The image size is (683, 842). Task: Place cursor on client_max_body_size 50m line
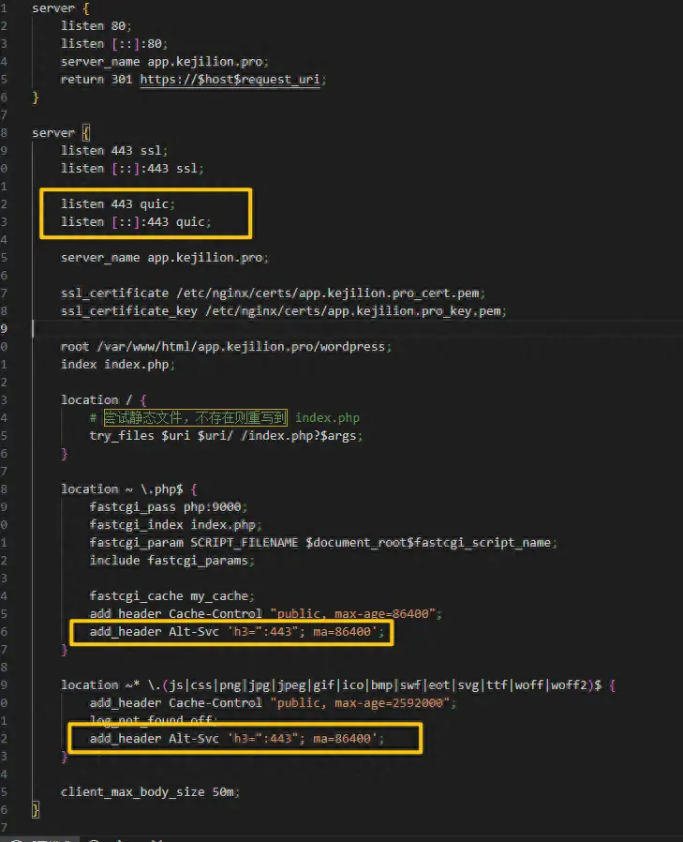click(150, 792)
